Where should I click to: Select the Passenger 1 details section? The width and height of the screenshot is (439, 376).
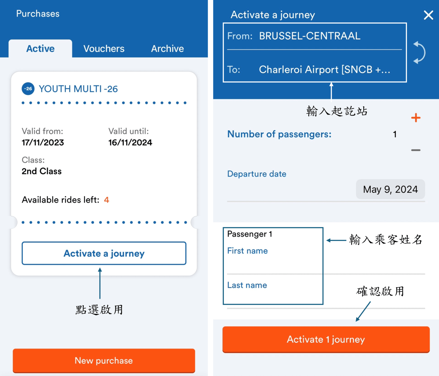272,266
